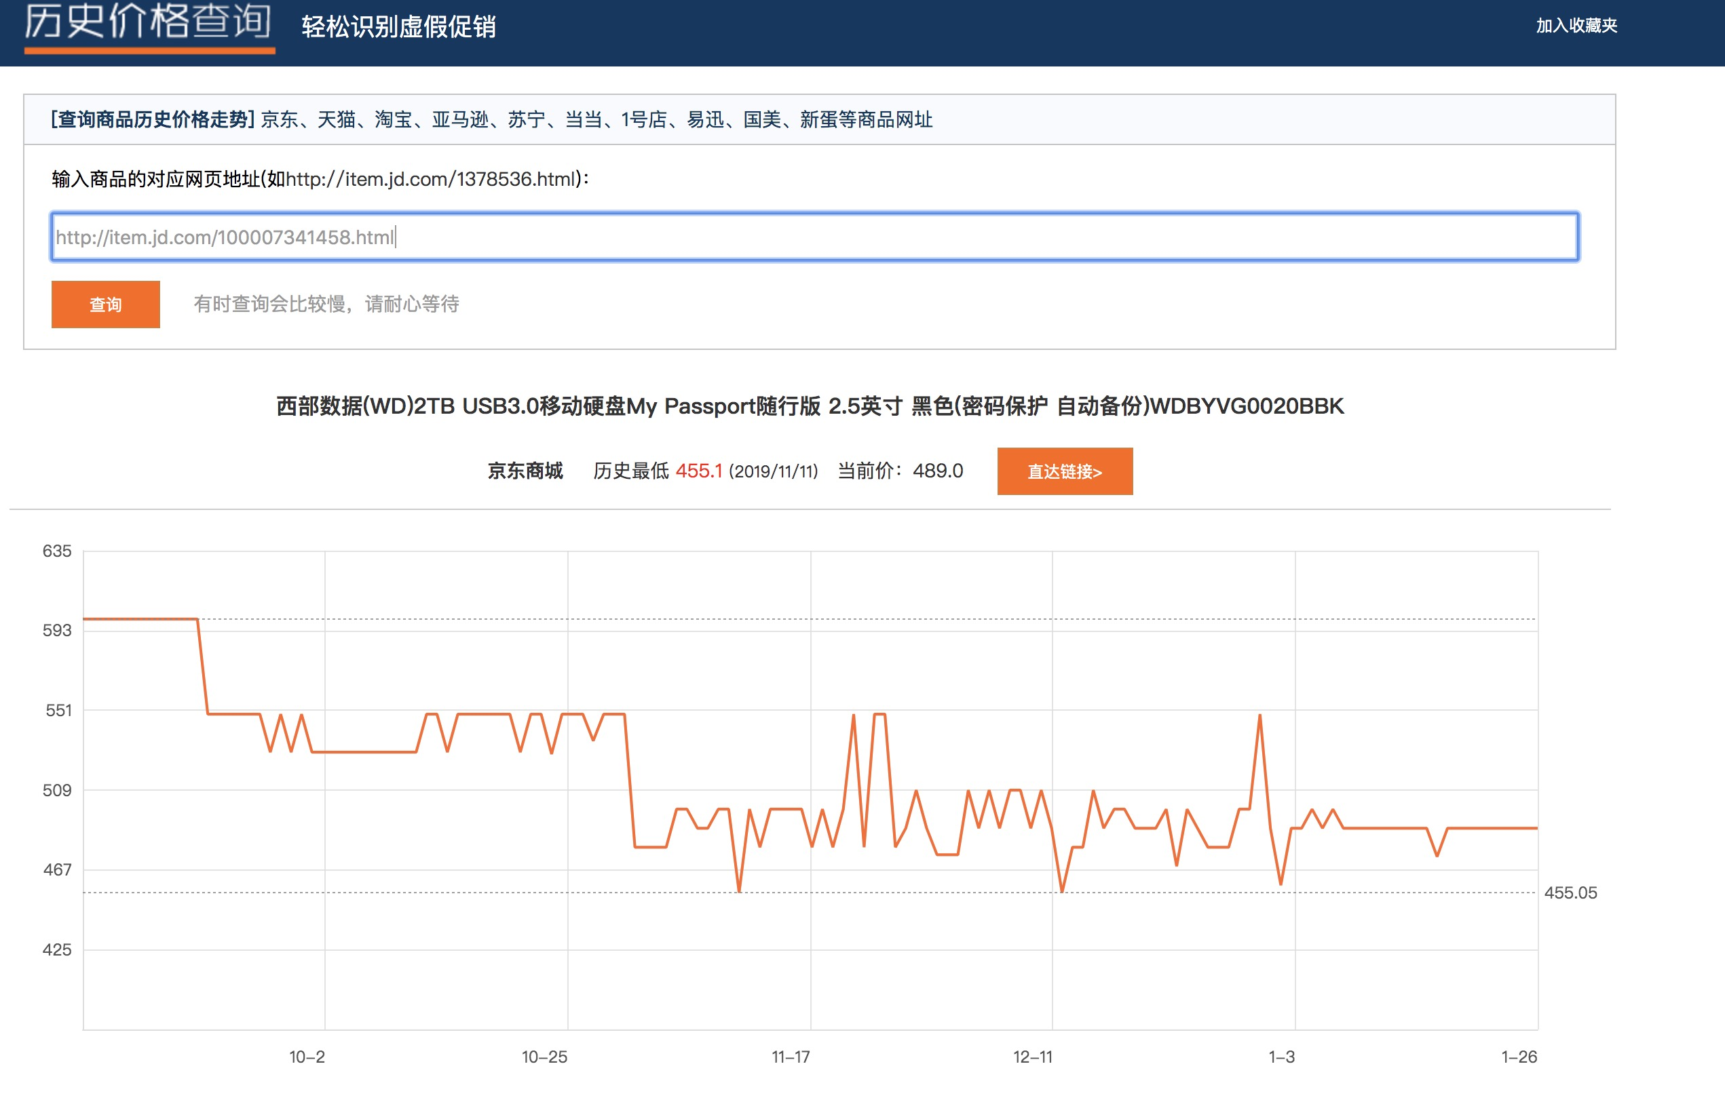Click the 635 price axis label
Image resolution: width=1725 pixels, height=1100 pixels.
click(57, 551)
